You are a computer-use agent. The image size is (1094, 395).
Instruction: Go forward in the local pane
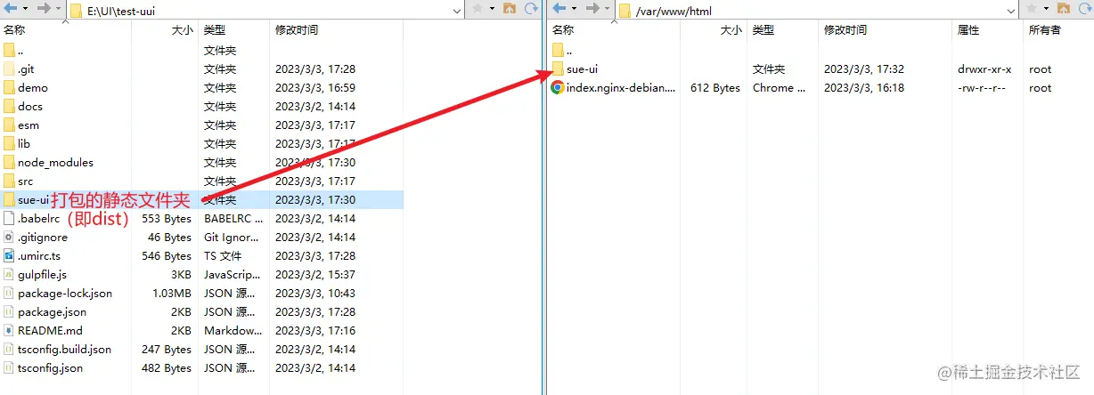pos(42,9)
